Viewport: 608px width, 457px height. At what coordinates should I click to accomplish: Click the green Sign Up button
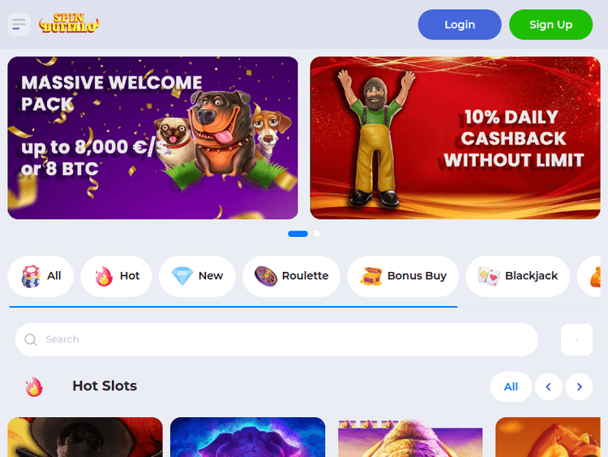[x=550, y=24]
